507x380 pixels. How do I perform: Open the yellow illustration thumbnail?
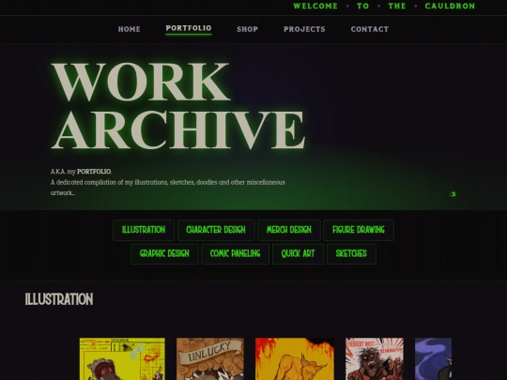click(122, 358)
